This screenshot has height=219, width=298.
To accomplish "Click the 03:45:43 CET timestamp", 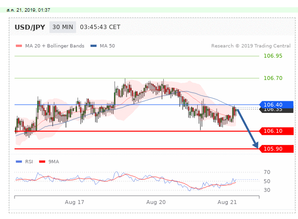I will [x=100, y=27].
